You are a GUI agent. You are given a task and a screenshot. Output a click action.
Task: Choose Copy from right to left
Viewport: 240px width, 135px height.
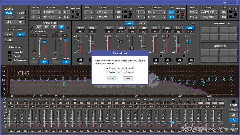[x=107, y=72]
